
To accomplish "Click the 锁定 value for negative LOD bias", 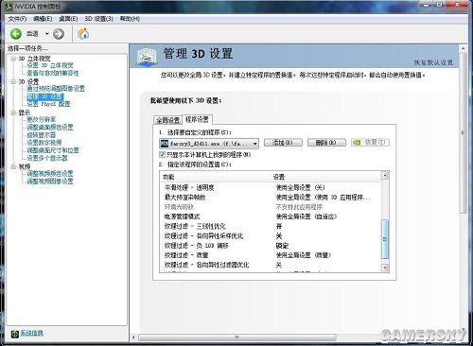I will click(282, 246).
